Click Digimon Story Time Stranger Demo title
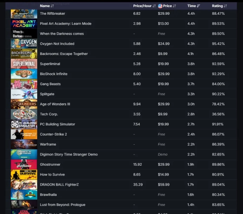This screenshot has width=243, height=214. coord(69,154)
